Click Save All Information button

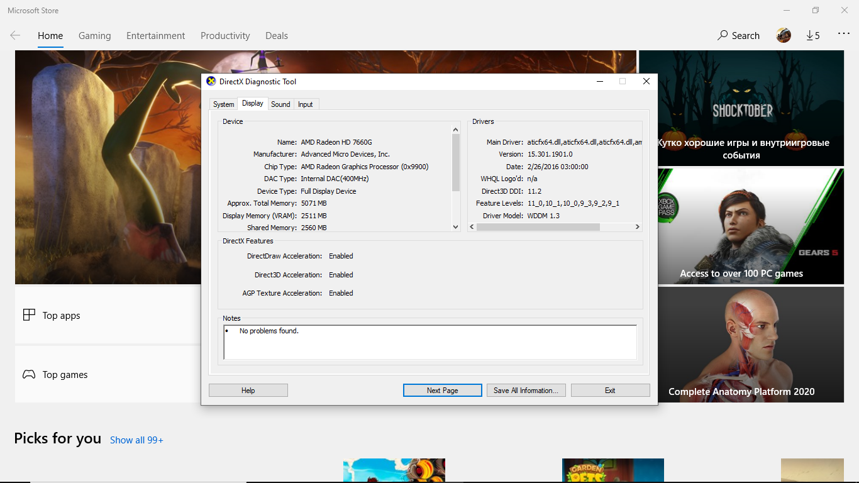526,391
